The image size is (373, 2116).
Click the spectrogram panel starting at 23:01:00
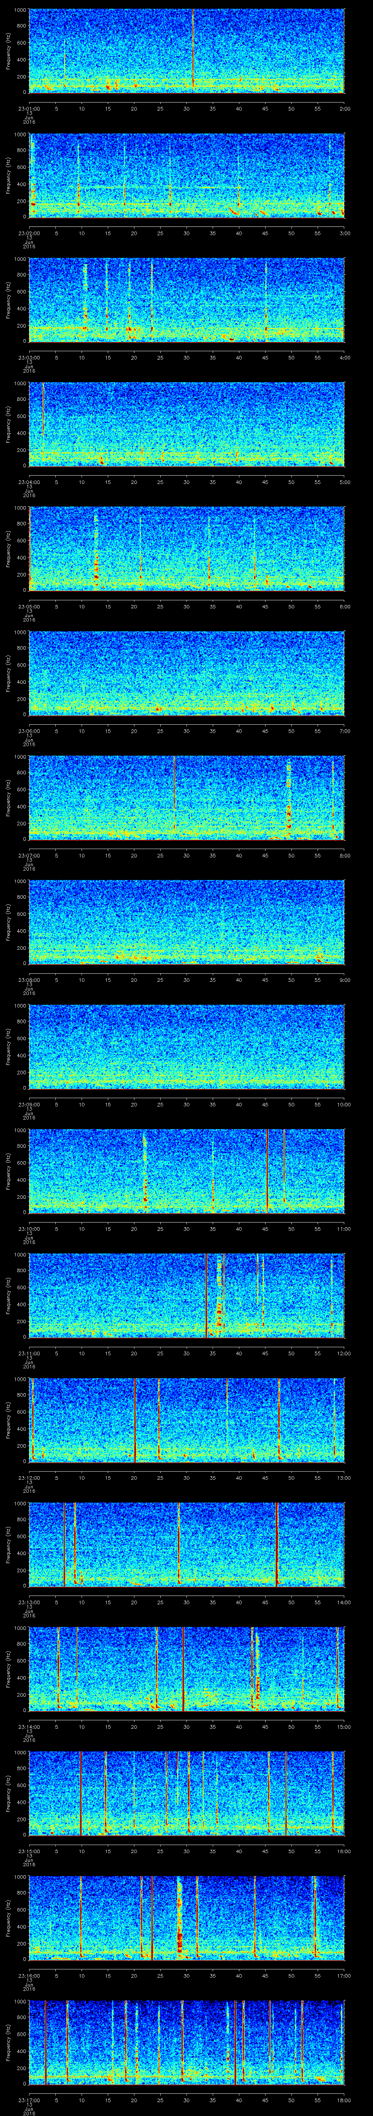point(186,51)
